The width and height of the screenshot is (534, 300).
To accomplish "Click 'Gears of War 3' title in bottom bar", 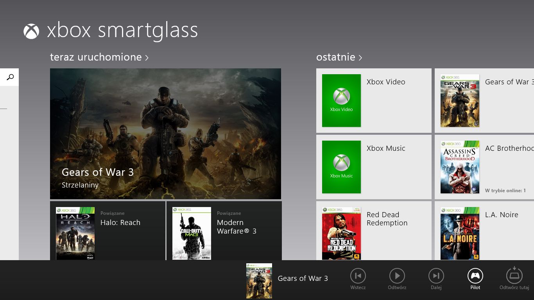I will point(303,279).
